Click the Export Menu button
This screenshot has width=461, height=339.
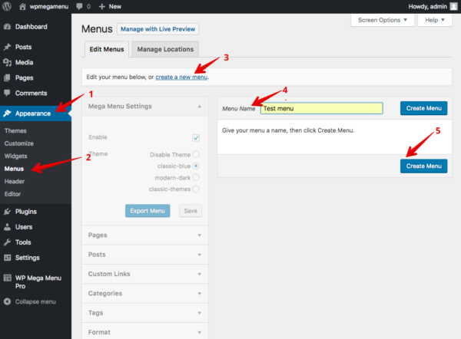148,211
